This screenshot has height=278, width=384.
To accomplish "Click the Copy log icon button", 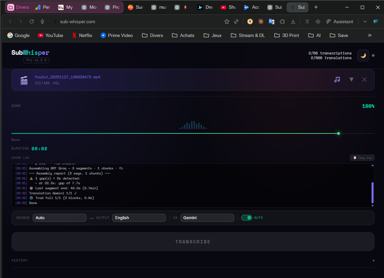I will click(x=362, y=158).
